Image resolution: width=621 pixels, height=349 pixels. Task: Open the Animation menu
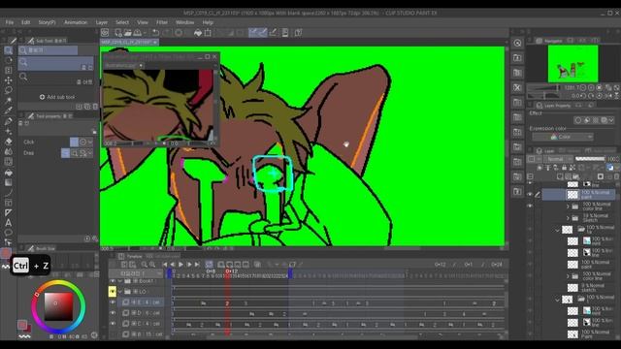[76, 22]
